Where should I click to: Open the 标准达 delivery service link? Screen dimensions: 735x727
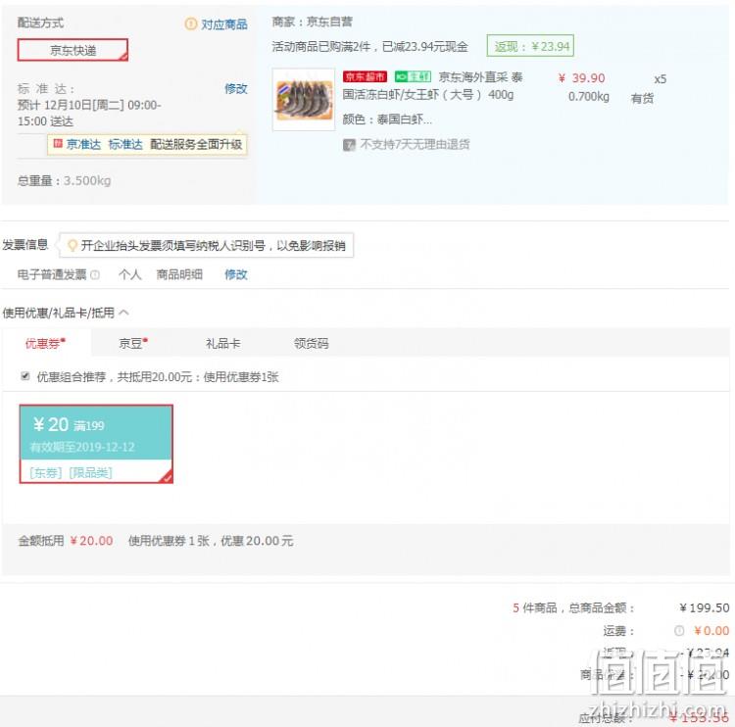[125, 144]
